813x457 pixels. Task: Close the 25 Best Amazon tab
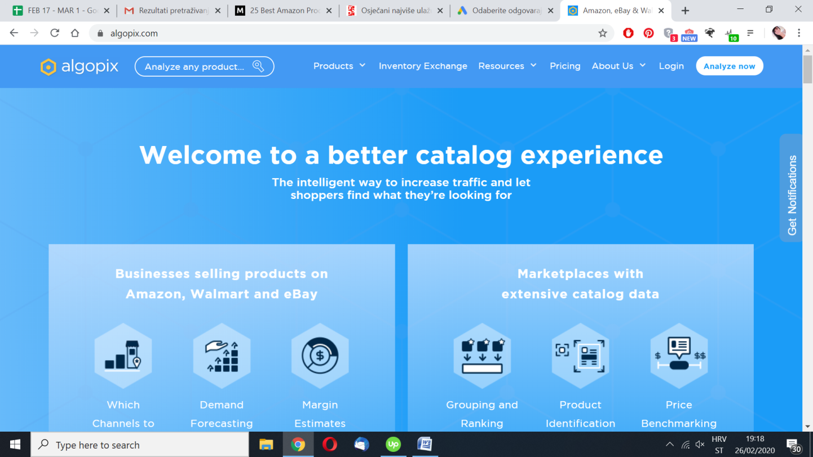tap(329, 11)
